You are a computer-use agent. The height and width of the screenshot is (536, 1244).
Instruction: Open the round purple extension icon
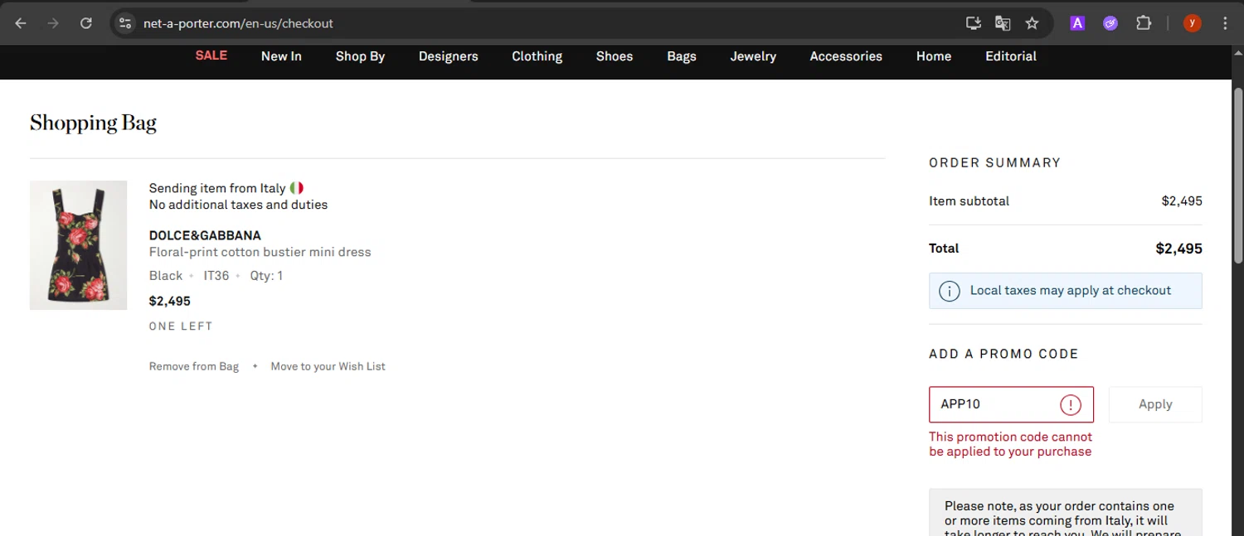[x=1110, y=23]
